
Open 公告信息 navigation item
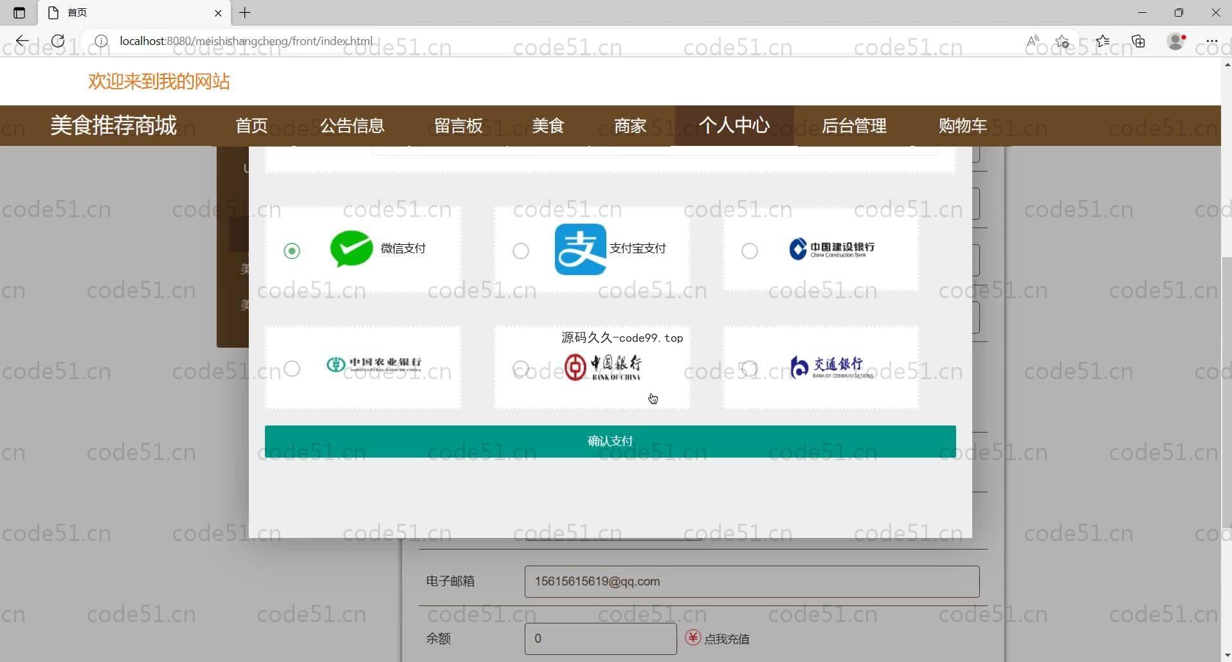pyautogui.click(x=352, y=125)
